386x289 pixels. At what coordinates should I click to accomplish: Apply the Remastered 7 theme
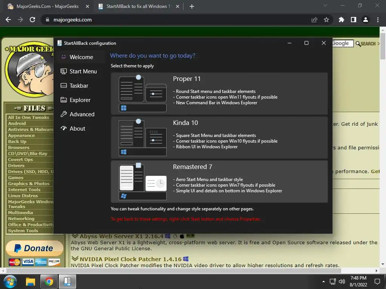pyautogui.click(x=219, y=182)
